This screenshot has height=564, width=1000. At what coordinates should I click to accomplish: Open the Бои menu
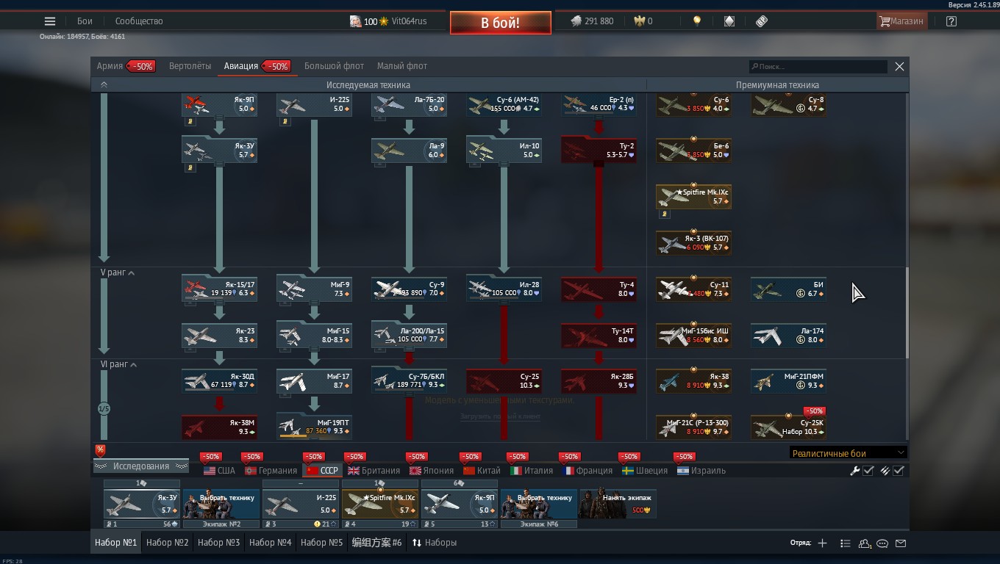(x=85, y=21)
